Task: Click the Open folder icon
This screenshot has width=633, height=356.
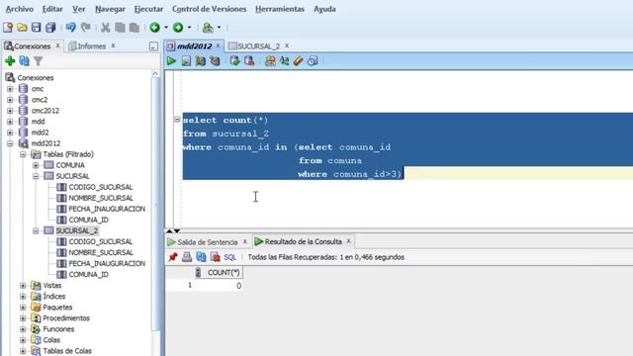Action: (x=22, y=28)
